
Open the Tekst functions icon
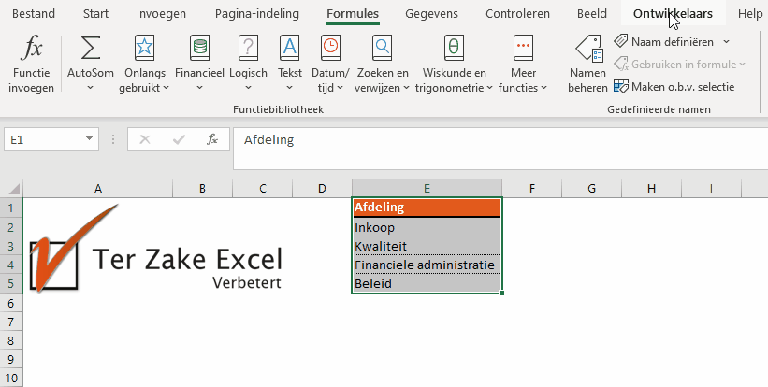[x=290, y=49]
